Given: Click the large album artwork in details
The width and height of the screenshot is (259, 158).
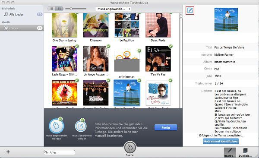Looking at the screenshot, I should pos(226,19).
